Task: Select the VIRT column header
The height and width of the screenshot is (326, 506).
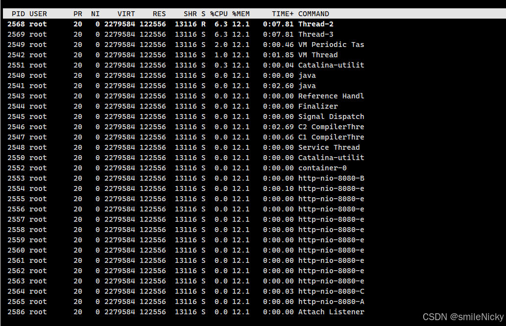Action: tap(126, 14)
